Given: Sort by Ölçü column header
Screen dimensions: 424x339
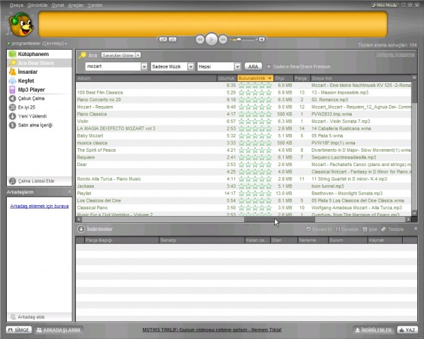Looking at the screenshot, I should (284, 78).
